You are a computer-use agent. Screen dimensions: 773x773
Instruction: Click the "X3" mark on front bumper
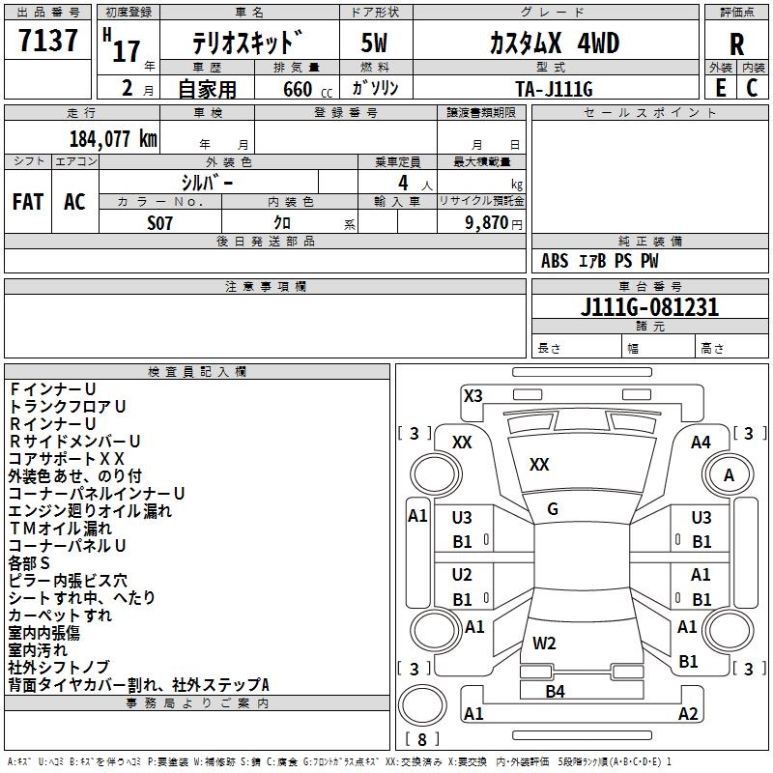473,395
